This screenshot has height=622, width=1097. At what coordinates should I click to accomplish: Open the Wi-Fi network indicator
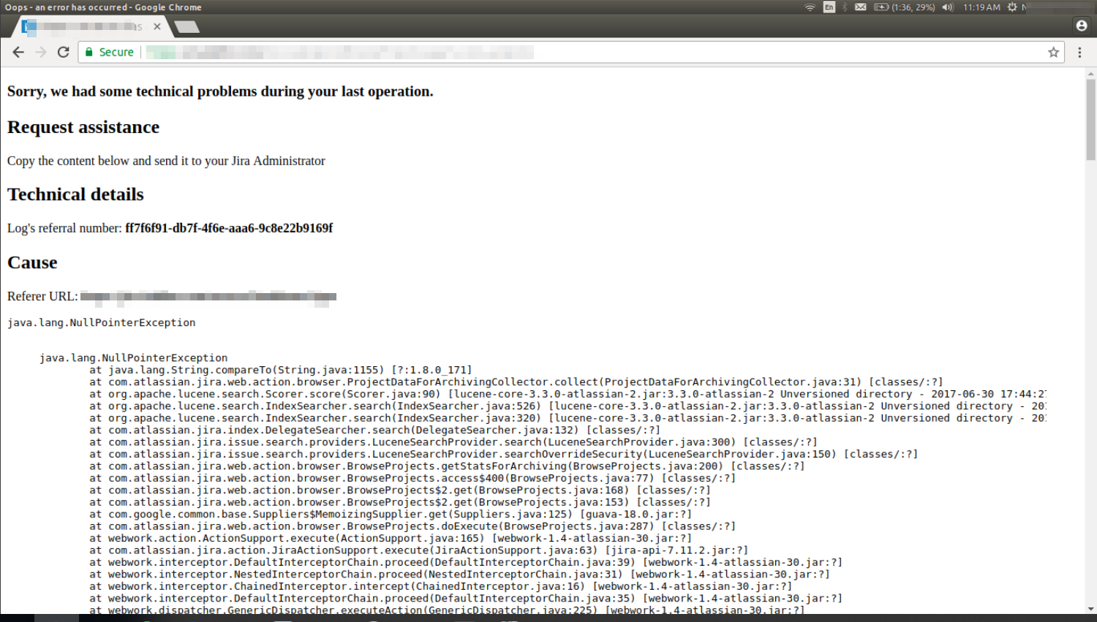pyautogui.click(x=810, y=7)
